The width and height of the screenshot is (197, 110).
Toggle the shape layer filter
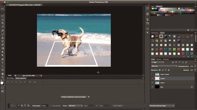pos(183,62)
